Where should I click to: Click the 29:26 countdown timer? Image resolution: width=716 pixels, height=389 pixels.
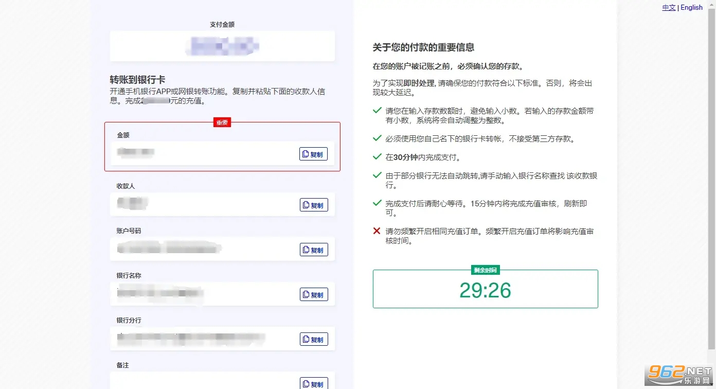[485, 291]
